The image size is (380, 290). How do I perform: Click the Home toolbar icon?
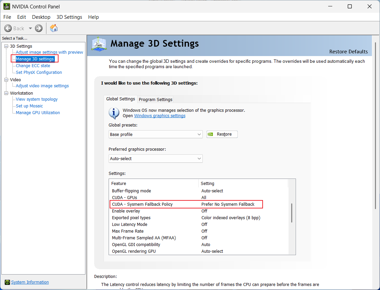click(53, 28)
